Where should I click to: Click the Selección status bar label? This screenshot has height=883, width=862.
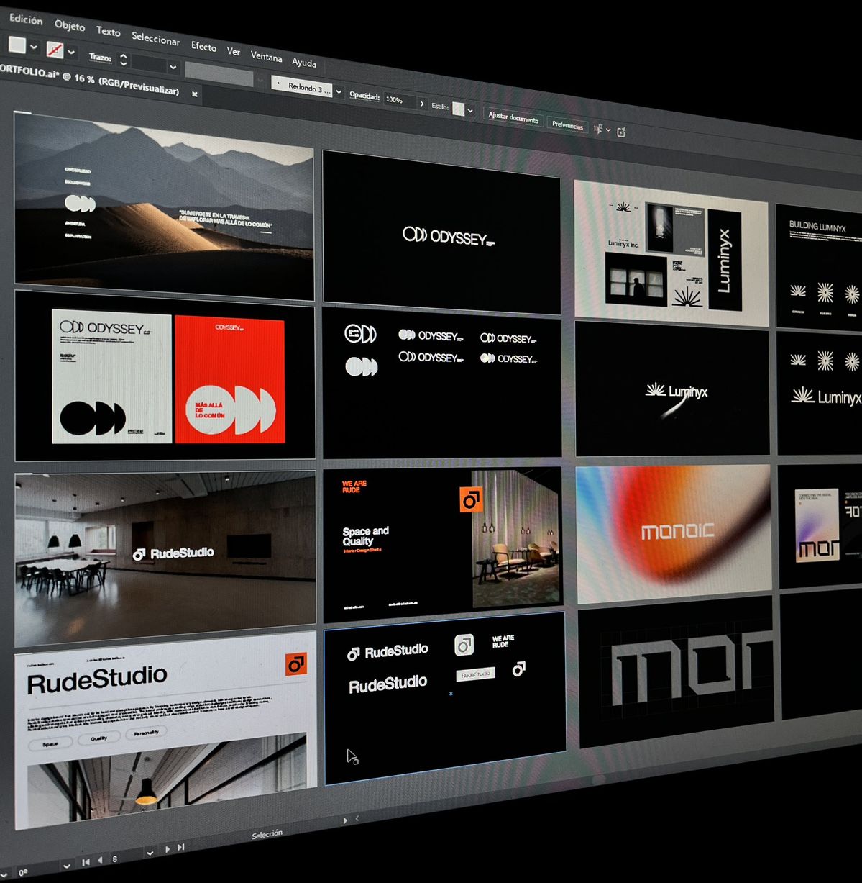coord(267,834)
